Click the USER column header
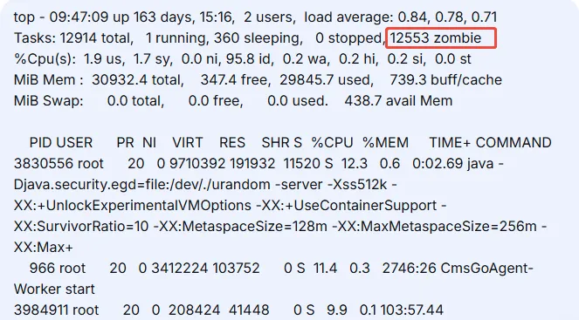 (x=74, y=143)
